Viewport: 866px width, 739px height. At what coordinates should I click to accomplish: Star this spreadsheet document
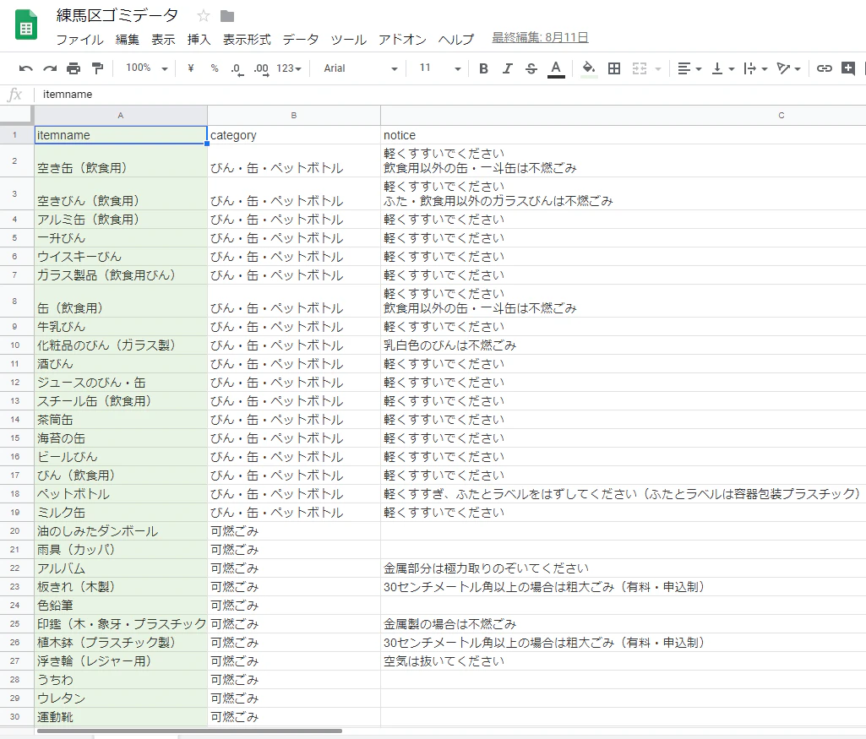click(x=204, y=16)
